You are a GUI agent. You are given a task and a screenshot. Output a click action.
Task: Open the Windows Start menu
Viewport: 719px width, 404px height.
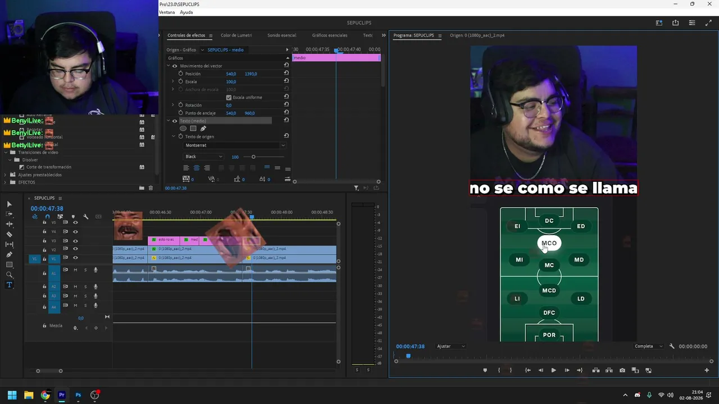[x=12, y=395]
